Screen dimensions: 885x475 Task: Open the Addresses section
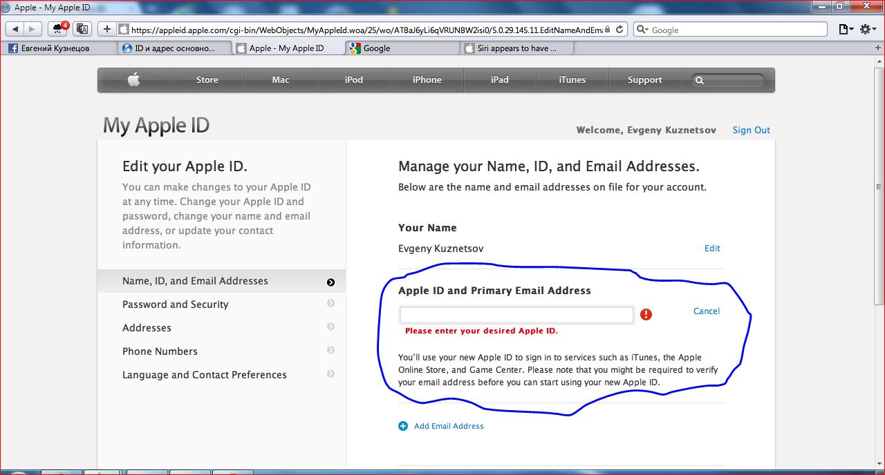[221, 328]
